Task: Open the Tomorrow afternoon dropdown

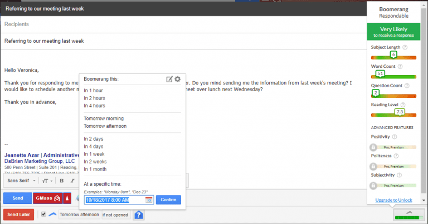Action: pyautogui.click(x=79, y=215)
